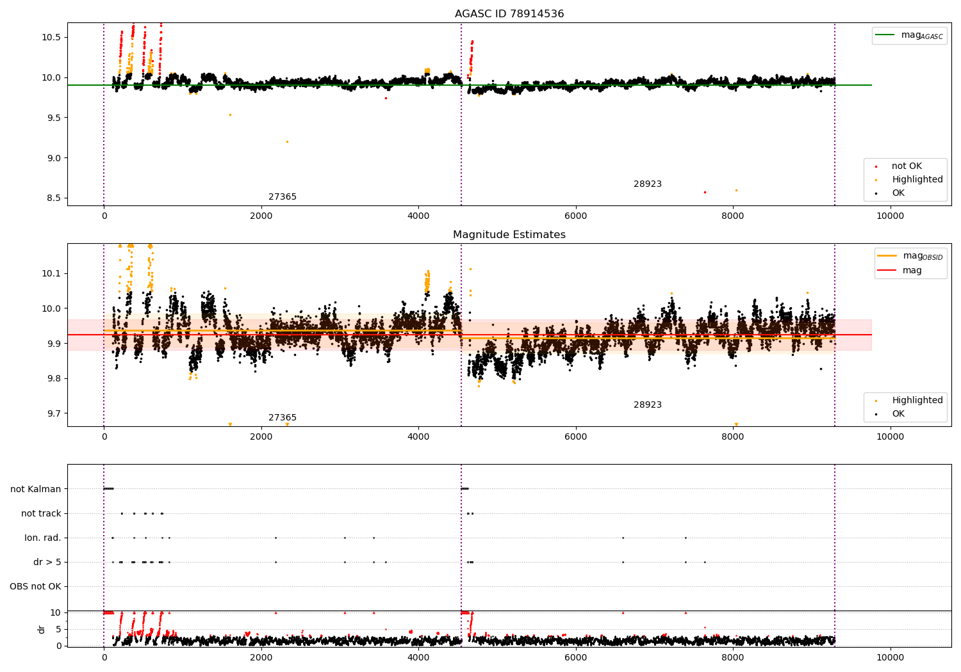The width and height of the screenshot is (961, 672).
Task: Click OBSID label '27365' in top plot
Action: click(283, 197)
